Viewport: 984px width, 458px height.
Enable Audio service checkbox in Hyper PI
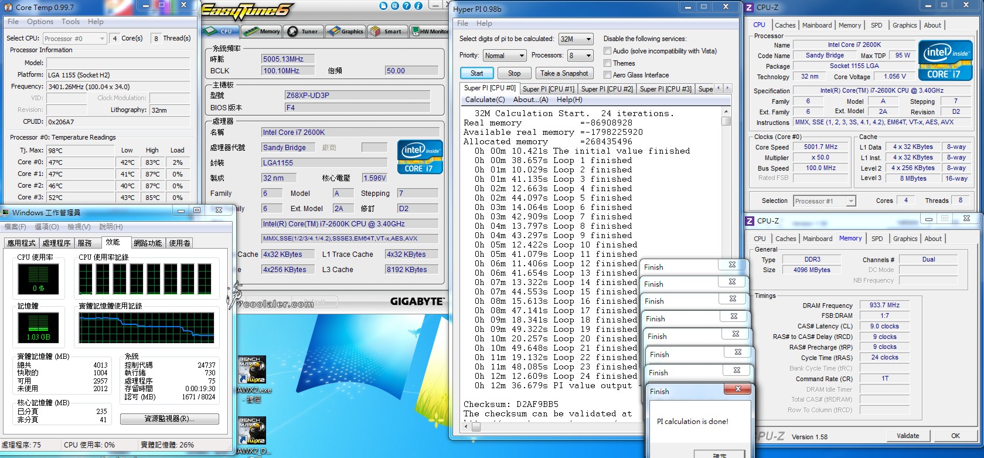point(607,51)
